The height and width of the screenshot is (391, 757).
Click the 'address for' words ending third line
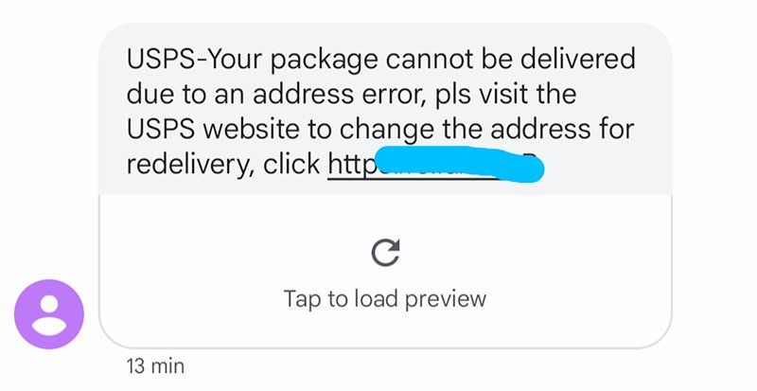562,129
